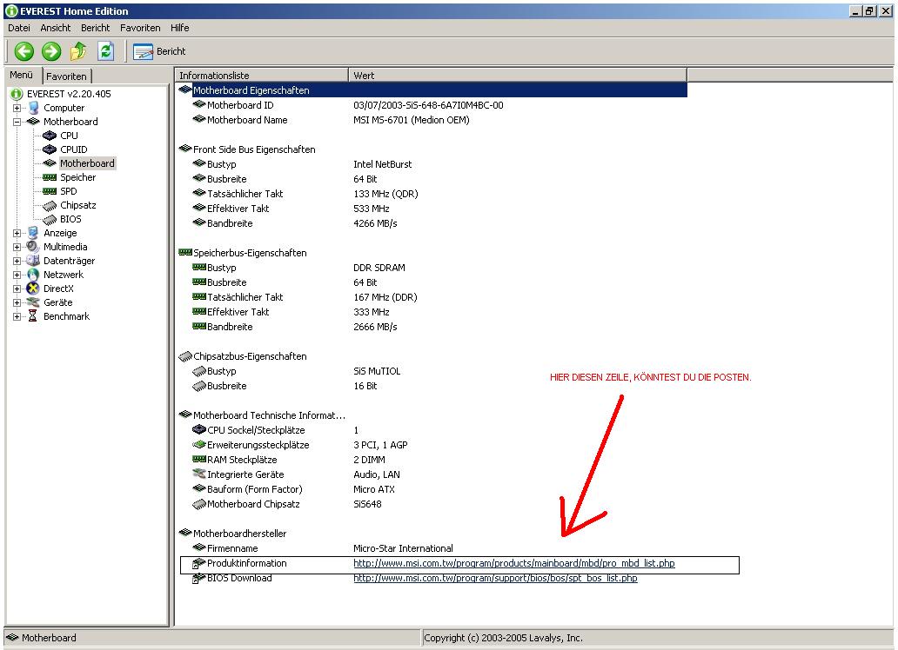Expand the DirectX tree node
The height and width of the screenshot is (650, 898).
[17, 289]
